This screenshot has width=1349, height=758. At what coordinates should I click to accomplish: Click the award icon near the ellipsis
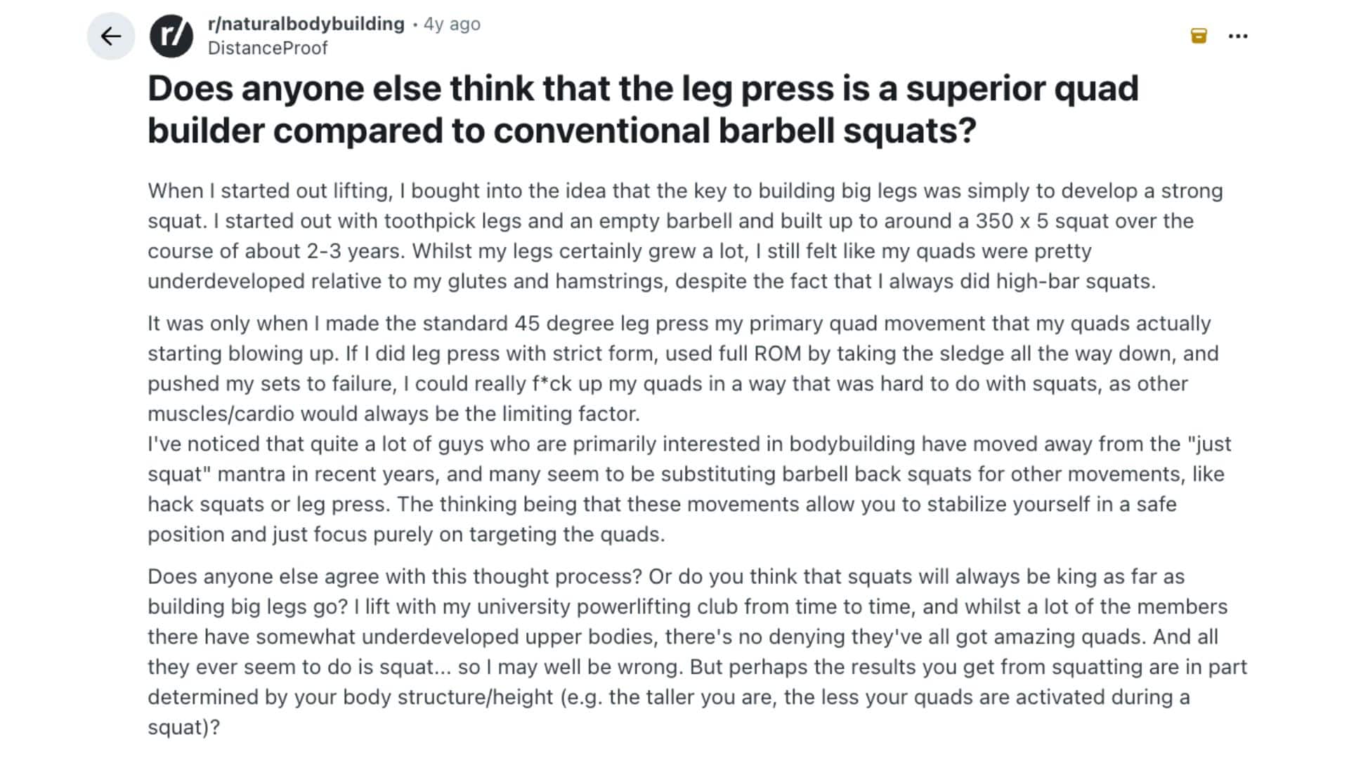pyautogui.click(x=1198, y=35)
